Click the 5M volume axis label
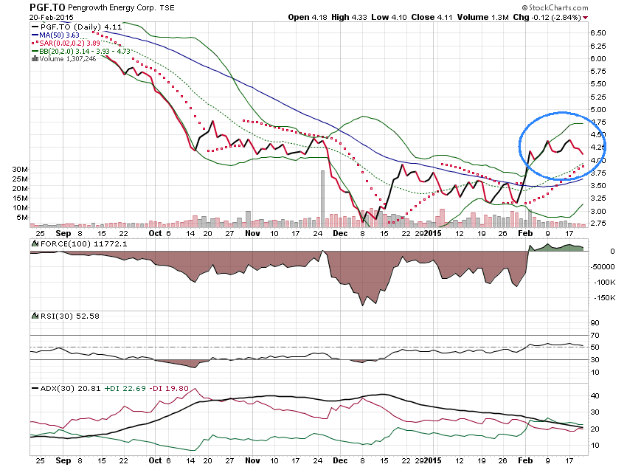This screenshot has width=627, height=467. coord(22,217)
